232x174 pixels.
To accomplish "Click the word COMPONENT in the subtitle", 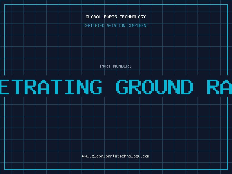I will [x=137, y=26].
